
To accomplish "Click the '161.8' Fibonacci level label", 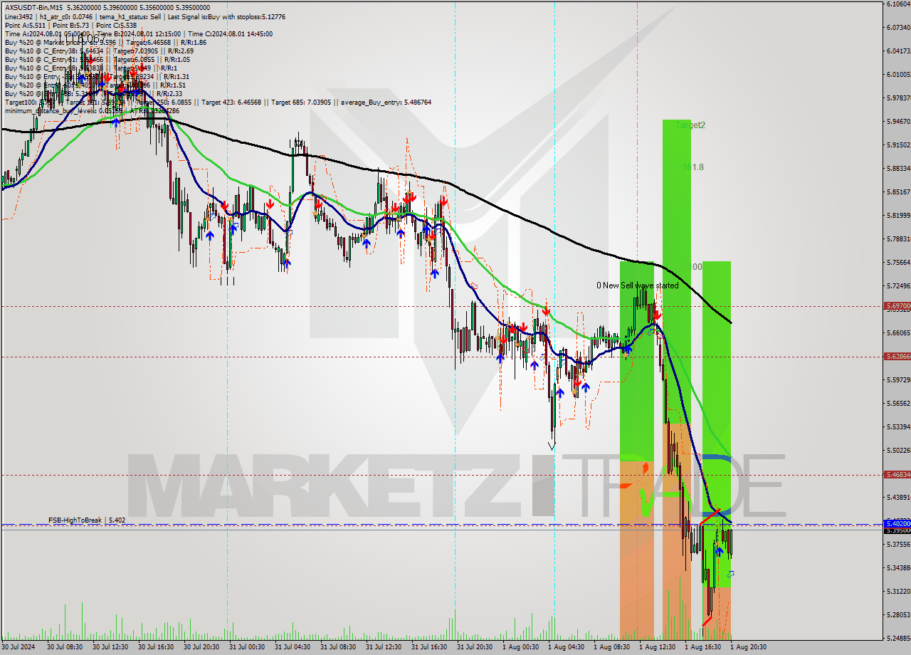I will click(693, 167).
